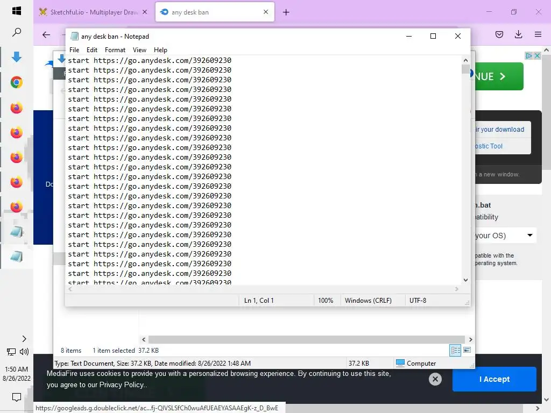Move Notepad vertical scrollbar down arrow
Image resolution: width=551 pixels, height=413 pixels.
(465, 280)
